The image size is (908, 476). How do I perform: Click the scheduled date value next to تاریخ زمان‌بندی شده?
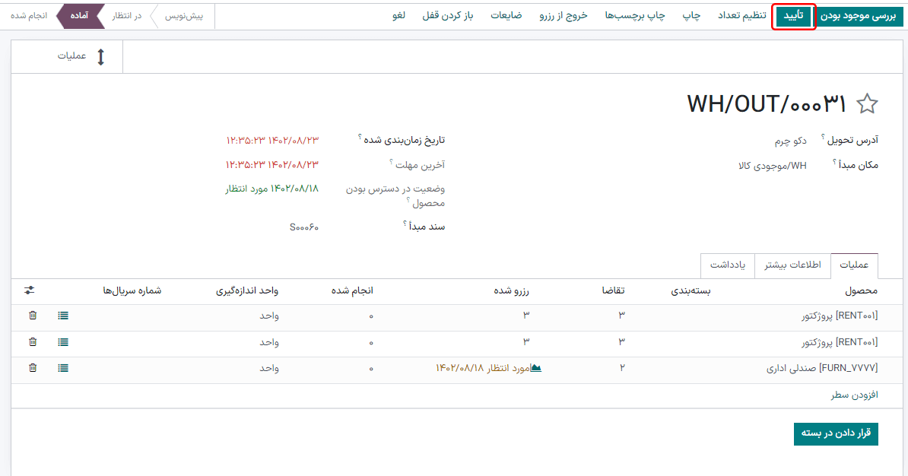coord(272,140)
